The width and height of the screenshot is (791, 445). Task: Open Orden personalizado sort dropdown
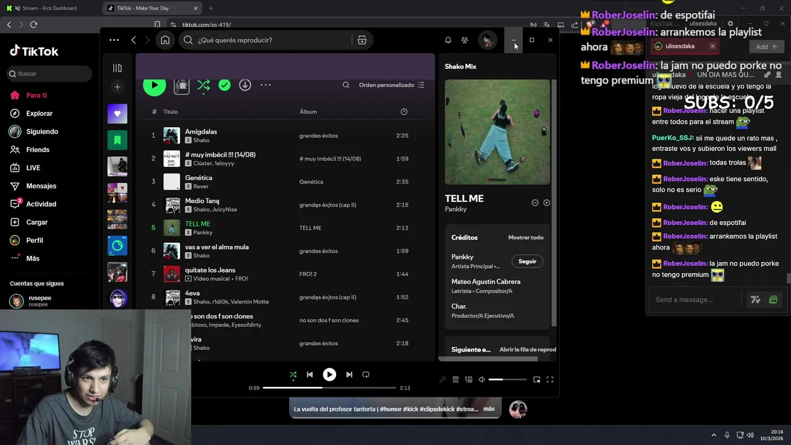[x=392, y=85]
